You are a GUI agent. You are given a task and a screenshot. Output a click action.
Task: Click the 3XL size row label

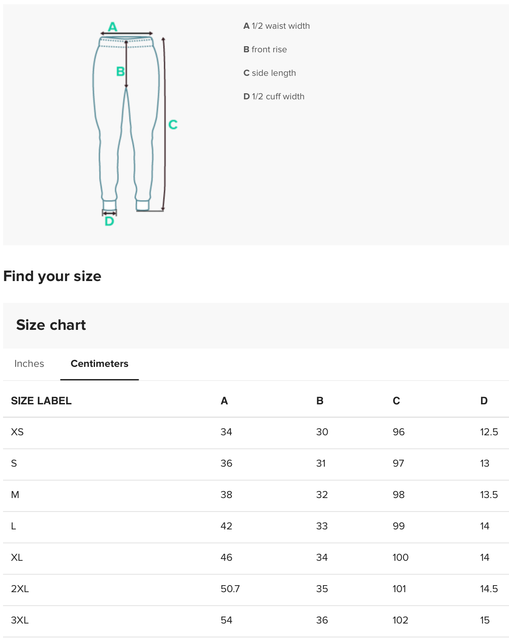20,620
